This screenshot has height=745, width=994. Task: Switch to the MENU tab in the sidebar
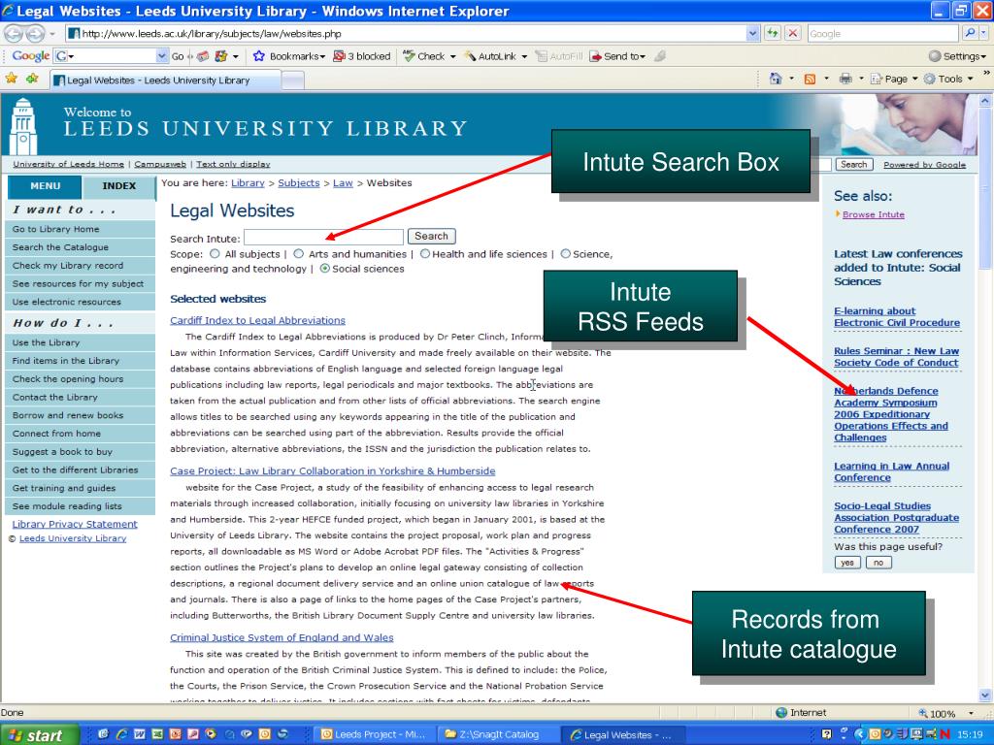[x=45, y=186]
